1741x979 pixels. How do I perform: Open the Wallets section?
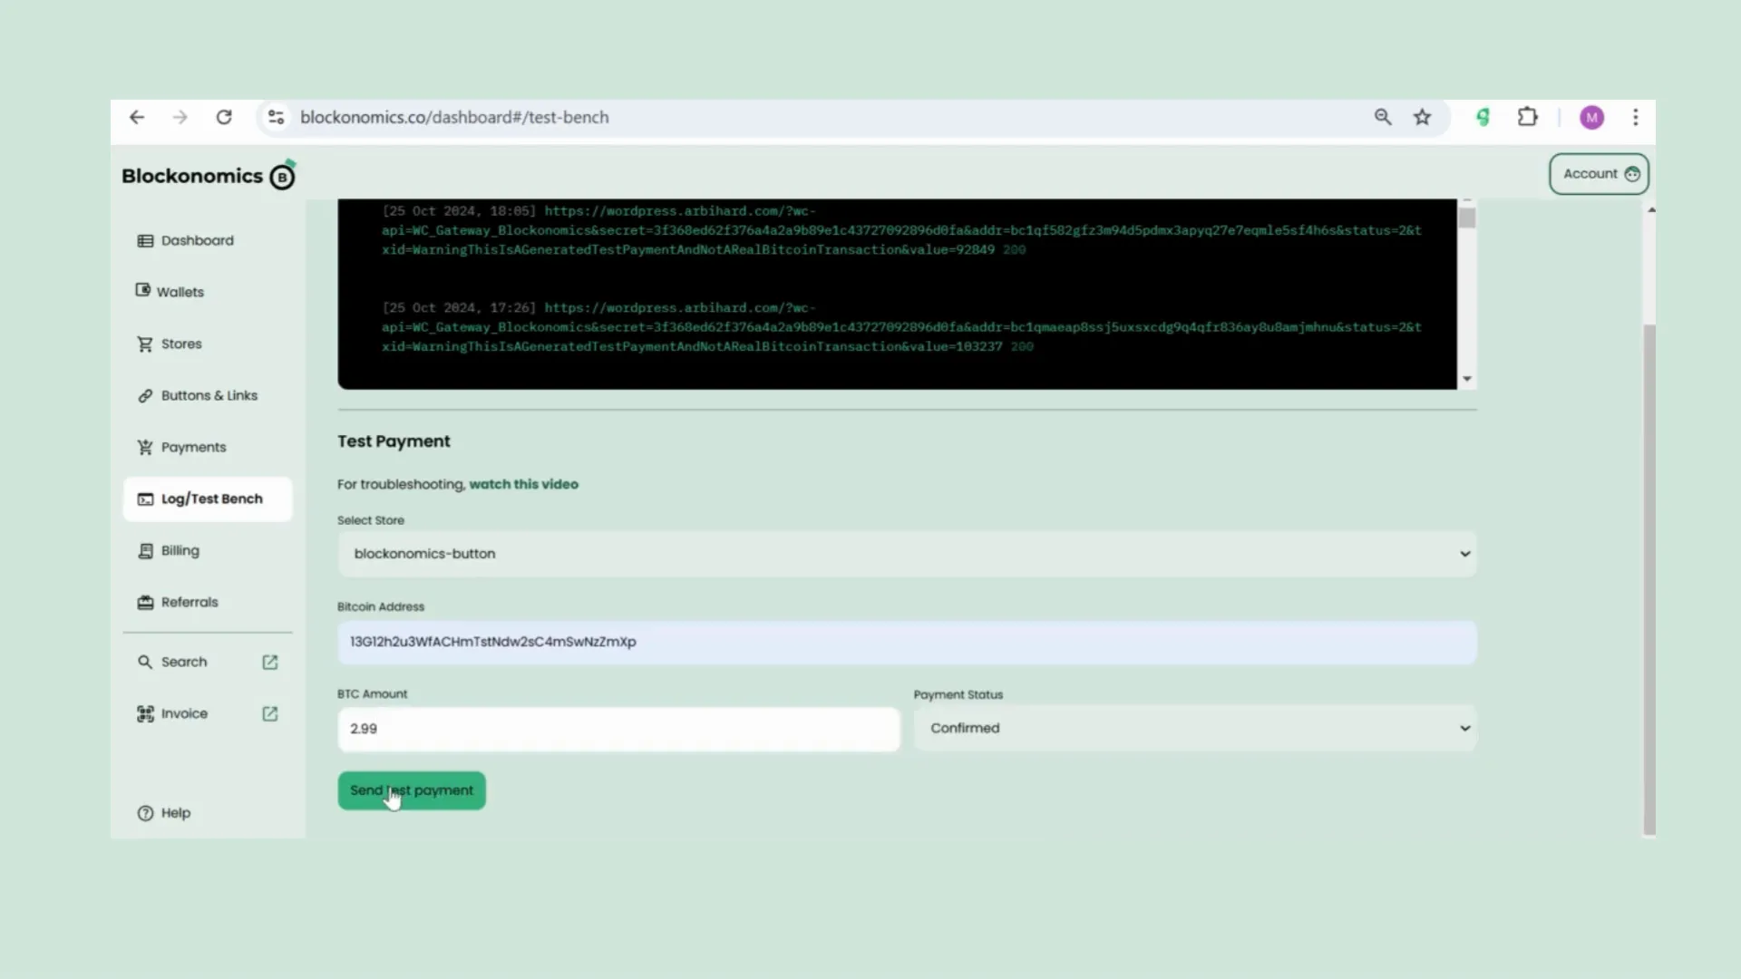[180, 290]
